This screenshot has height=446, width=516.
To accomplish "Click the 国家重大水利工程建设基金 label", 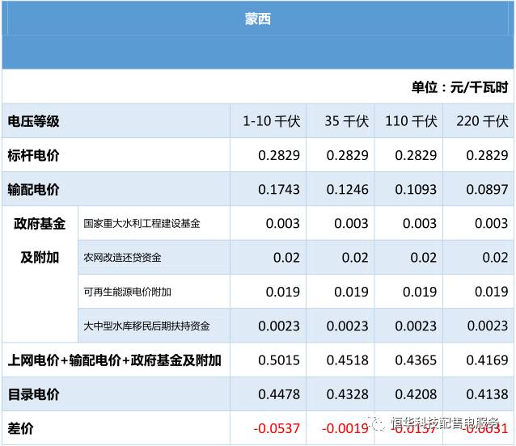I will [x=142, y=224].
